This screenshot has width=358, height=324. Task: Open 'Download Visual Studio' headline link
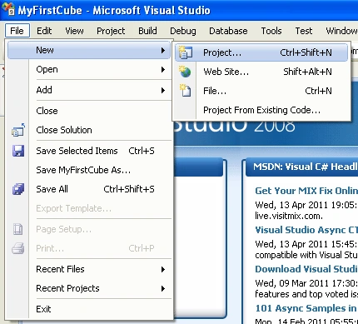306,269
